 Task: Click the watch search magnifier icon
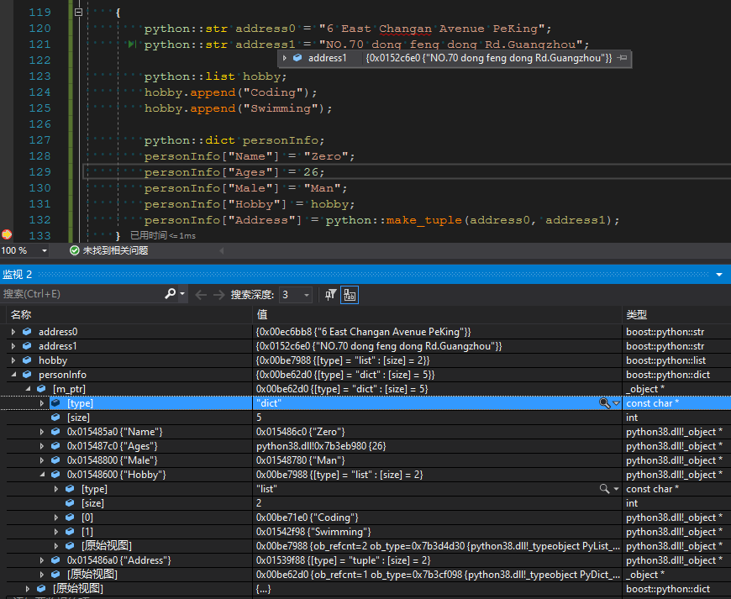[x=171, y=294]
